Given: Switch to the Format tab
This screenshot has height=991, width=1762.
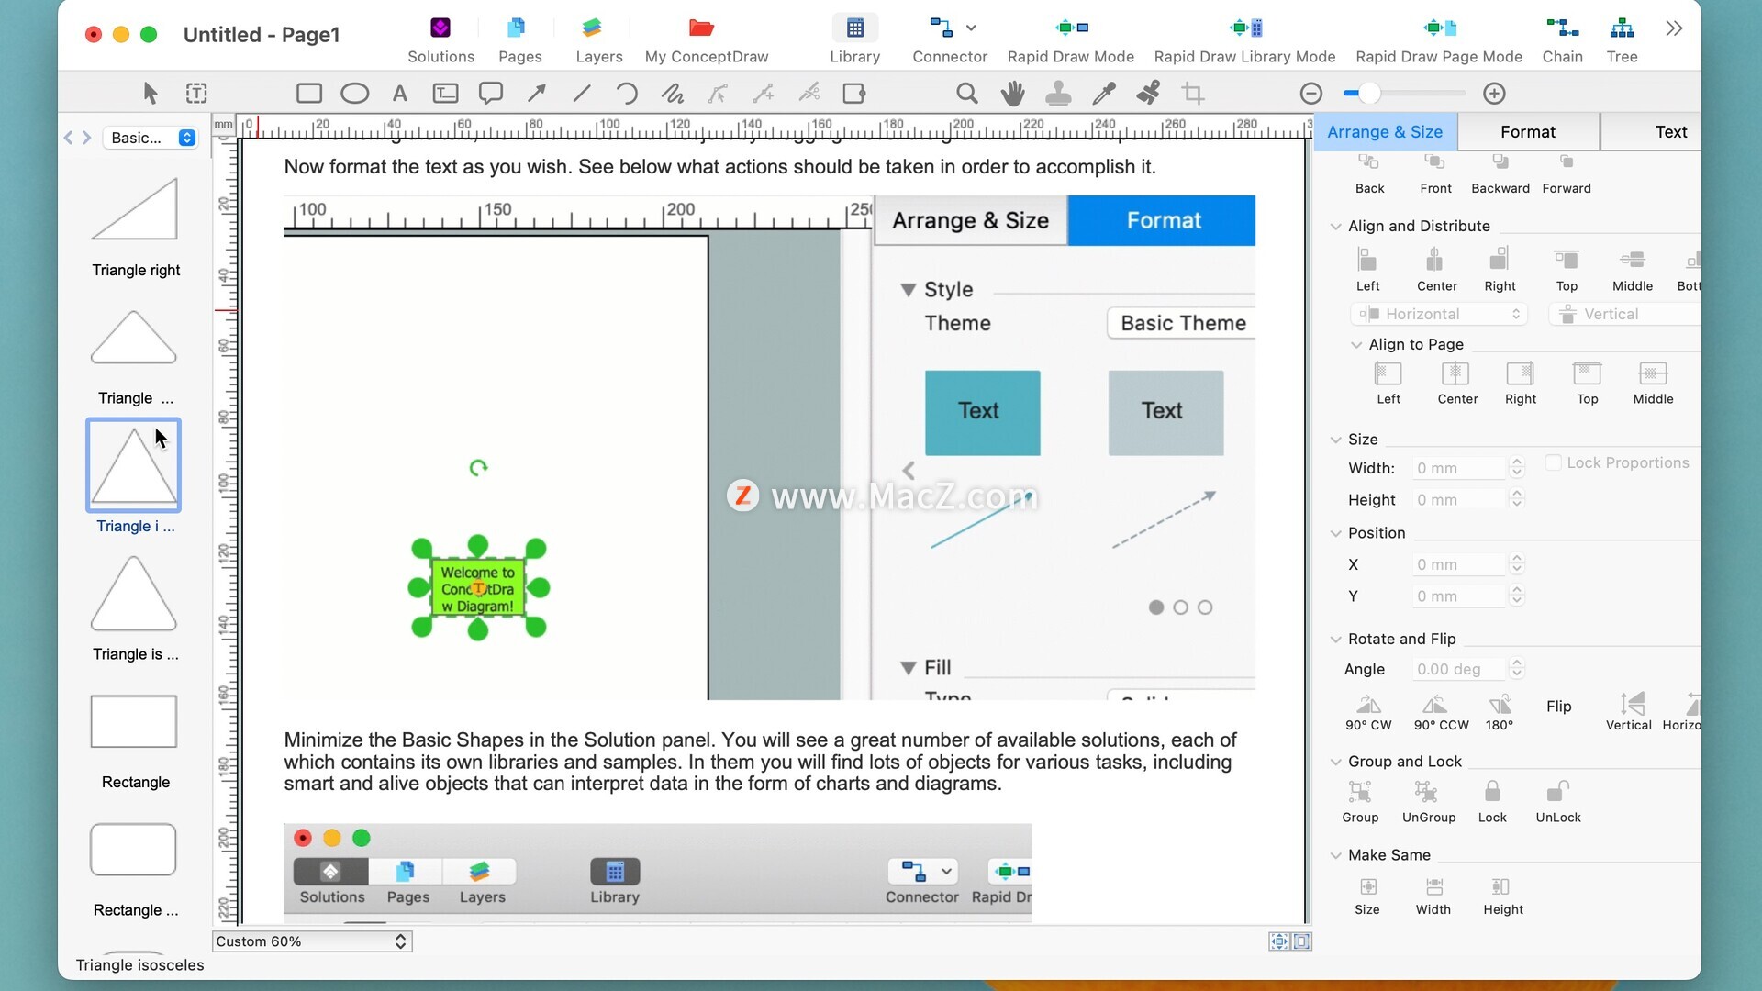Looking at the screenshot, I should [1528, 132].
